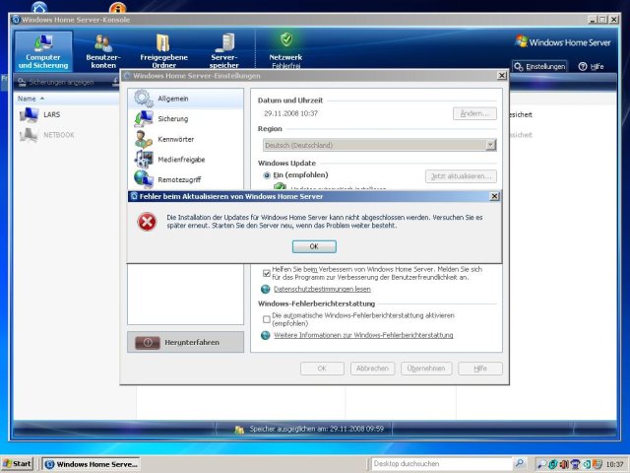This screenshot has width=630, height=473.
Task: Click the LARS computer icon
Action: coord(29,114)
